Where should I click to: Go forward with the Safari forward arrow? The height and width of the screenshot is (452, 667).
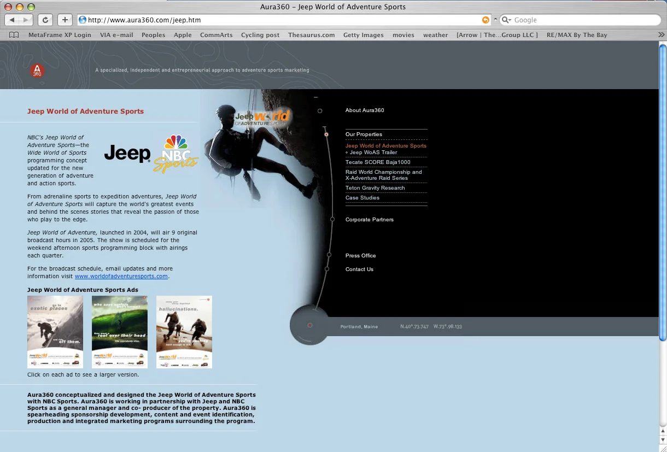pos(26,20)
